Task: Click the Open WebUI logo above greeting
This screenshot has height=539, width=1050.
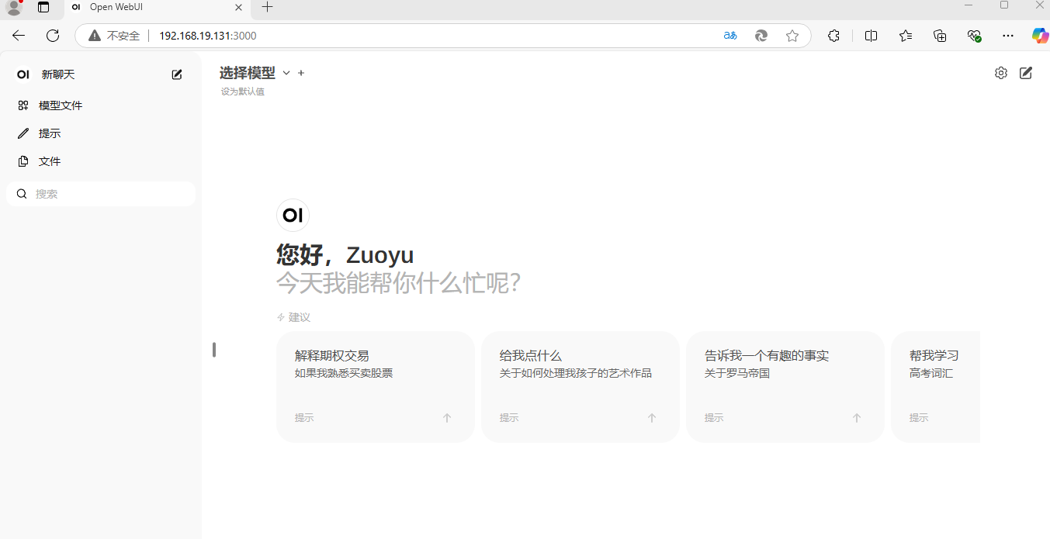Action: point(293,216)
